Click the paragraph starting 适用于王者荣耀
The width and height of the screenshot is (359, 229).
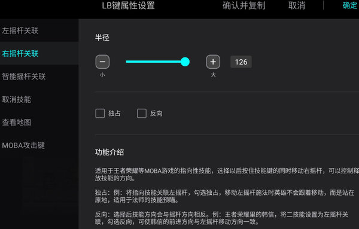[227, 175]
